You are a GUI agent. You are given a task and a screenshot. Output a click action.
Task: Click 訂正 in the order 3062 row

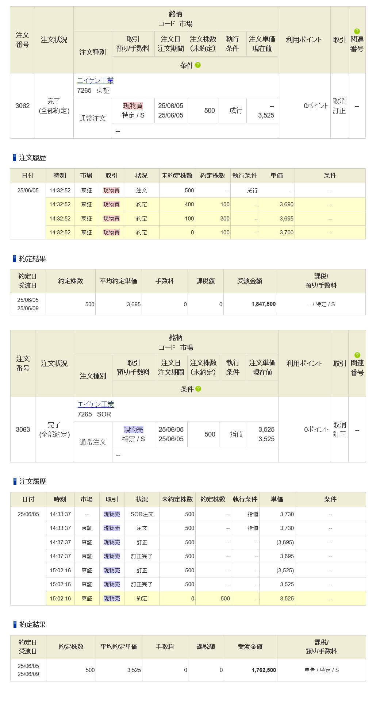[x=339, y=111]
